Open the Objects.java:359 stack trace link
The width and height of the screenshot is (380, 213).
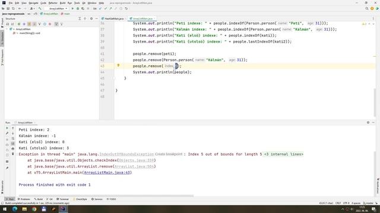coord(137,160)
